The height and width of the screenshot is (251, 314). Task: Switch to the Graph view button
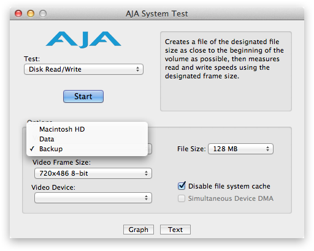click(x=139, y=230)
